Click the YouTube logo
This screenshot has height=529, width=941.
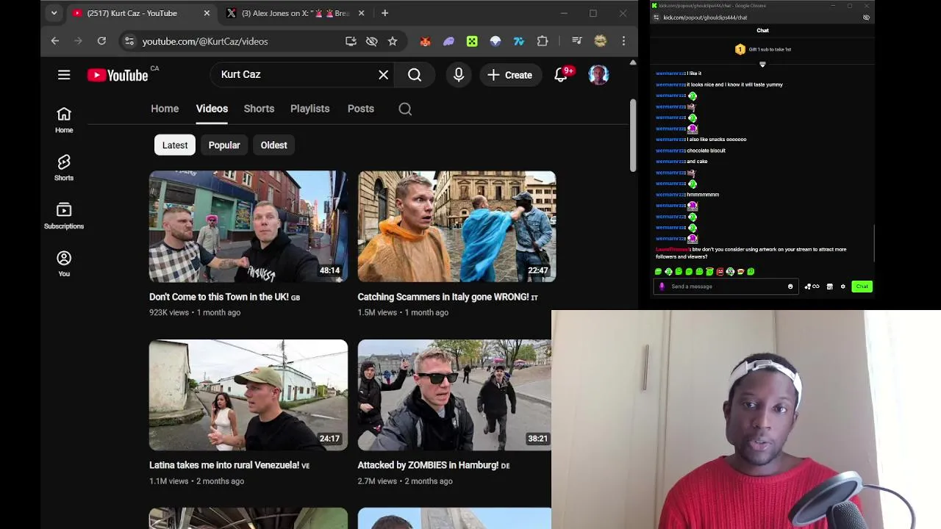pos(118,75)
